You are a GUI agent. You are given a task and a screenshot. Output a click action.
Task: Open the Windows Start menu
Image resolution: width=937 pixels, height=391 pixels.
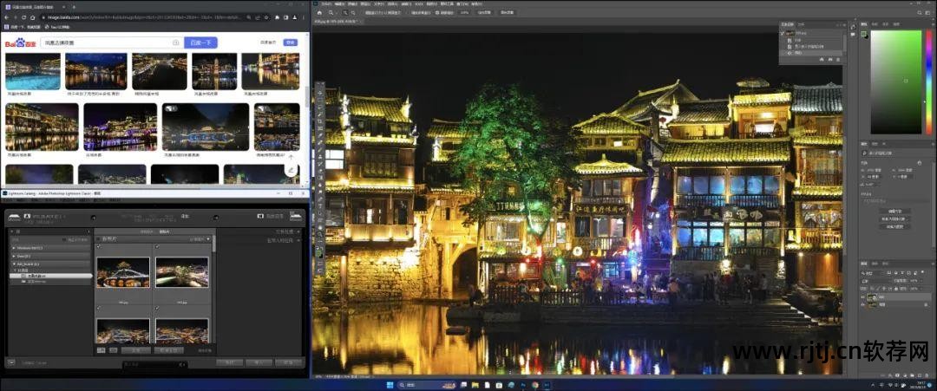(x=390, y=384)
